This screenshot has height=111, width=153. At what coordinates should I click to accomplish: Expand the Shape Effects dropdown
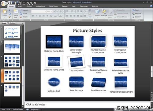tap(121, 17)
